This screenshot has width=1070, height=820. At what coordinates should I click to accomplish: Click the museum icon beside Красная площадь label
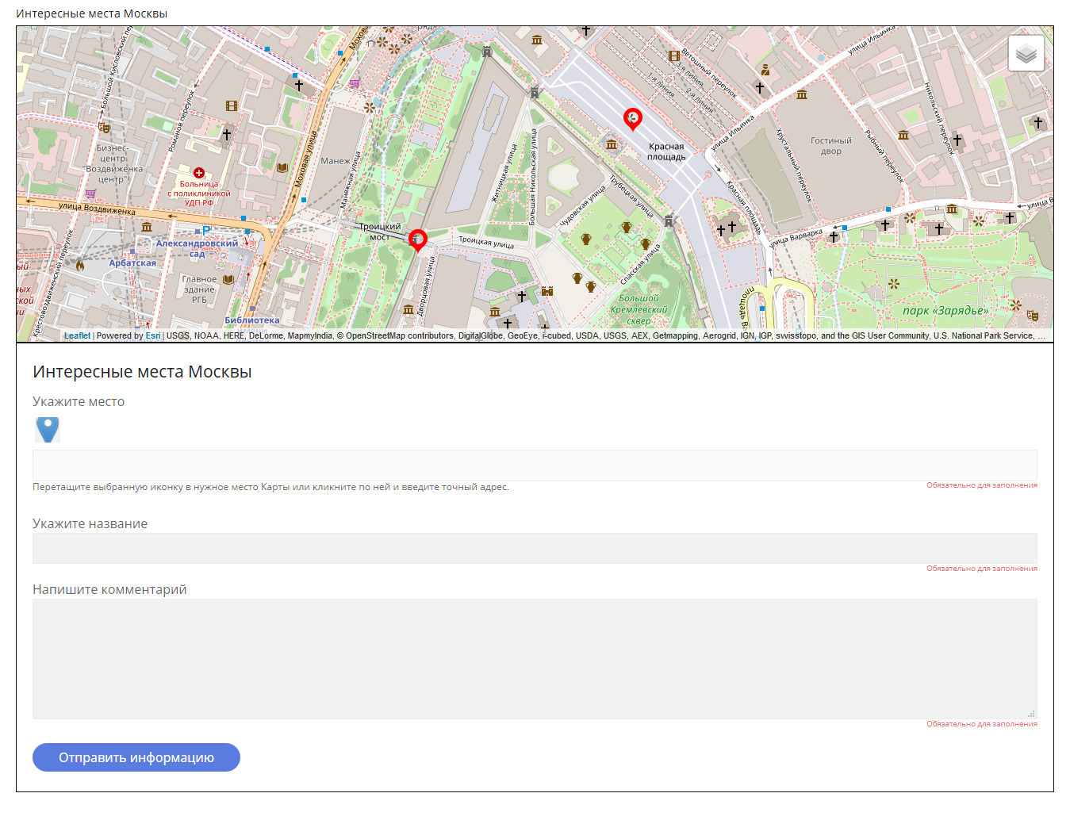612,145
